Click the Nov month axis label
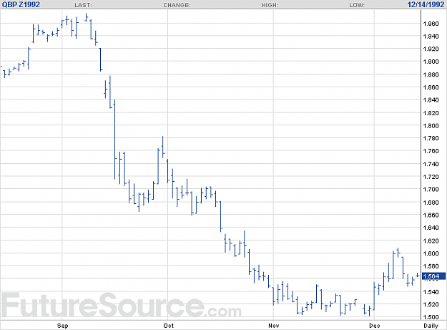The width and height of the screenshot is (447, 330). pyautogui.click(x=274, y=326)
